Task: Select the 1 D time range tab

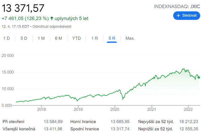Action: point(6,38)
